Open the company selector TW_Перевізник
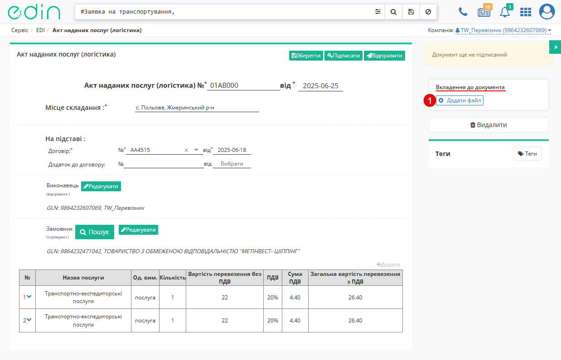The image size is (561, 360). pyautogui.click(x=503, y=30)
